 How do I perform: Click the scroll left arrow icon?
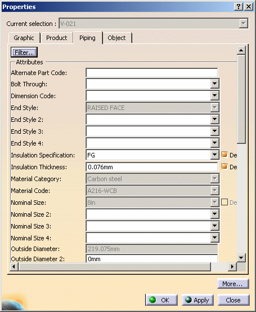14,267
